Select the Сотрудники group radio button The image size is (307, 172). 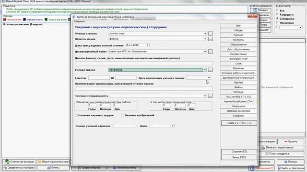click(277, 19)
